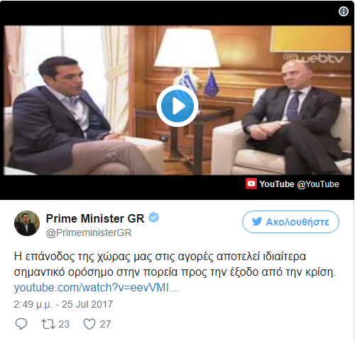Click the retweet count 23

coord(64,324)
